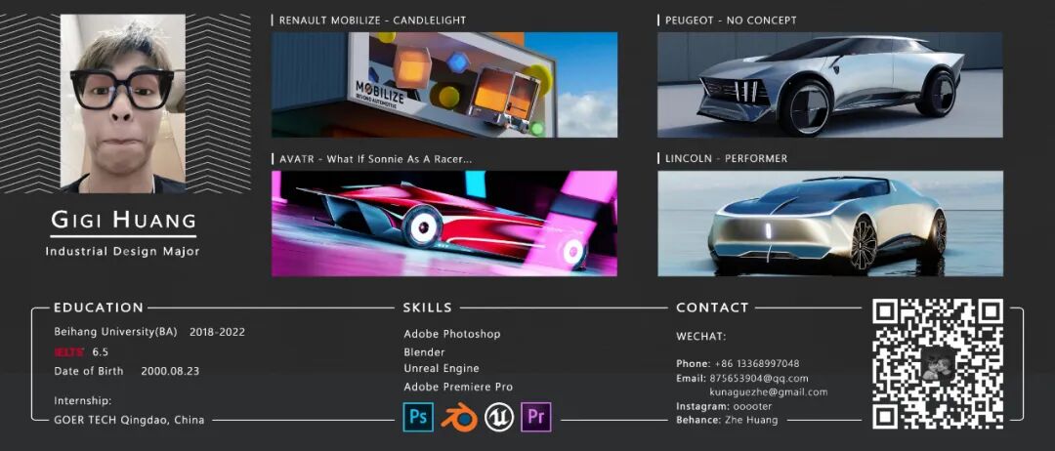Open the Lincoln Performer car image
The image size is (1055, 451).
click(x=829, y=224)
